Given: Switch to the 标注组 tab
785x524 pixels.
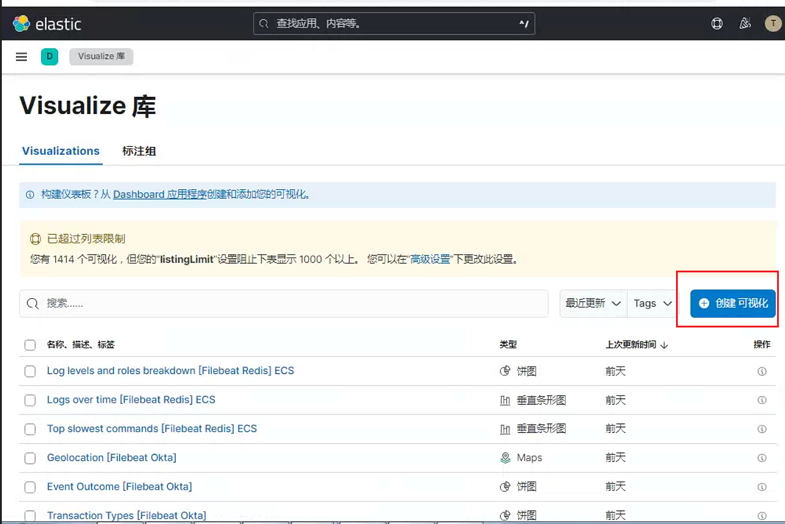Looking at the screenshot, I should coord(139,151).
